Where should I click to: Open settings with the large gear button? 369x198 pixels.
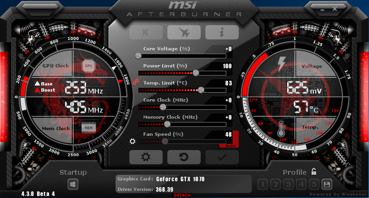(x=146, y=157)
